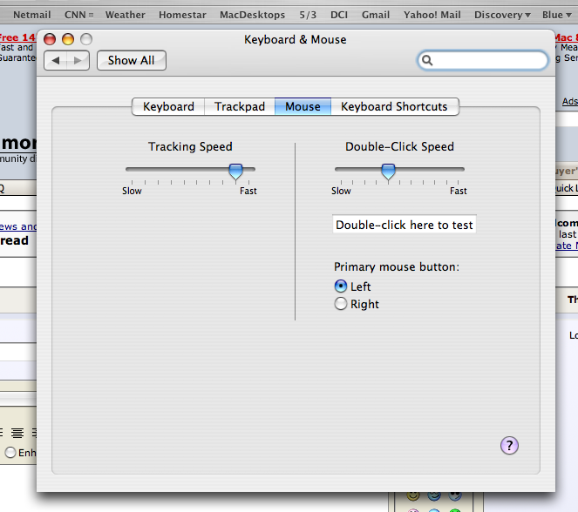The height and width of the screenshot is (512, 578).
Task: Select Left as primary mouse button
Action: point(341,286)
